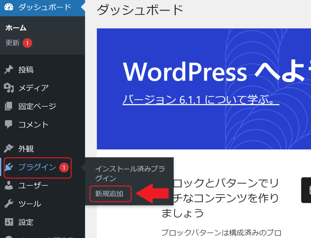311x238 pixels.
Task: Click the paintbrush icon beside 外観
Action: point(9,148)
